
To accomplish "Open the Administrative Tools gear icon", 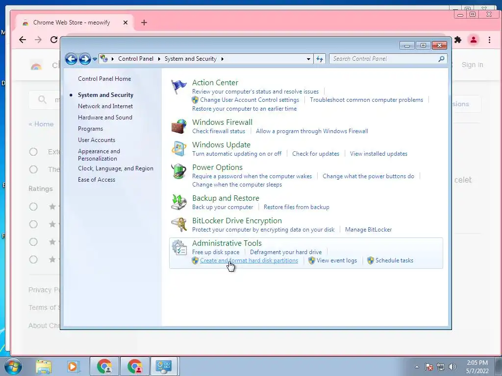I will [178, 247].
